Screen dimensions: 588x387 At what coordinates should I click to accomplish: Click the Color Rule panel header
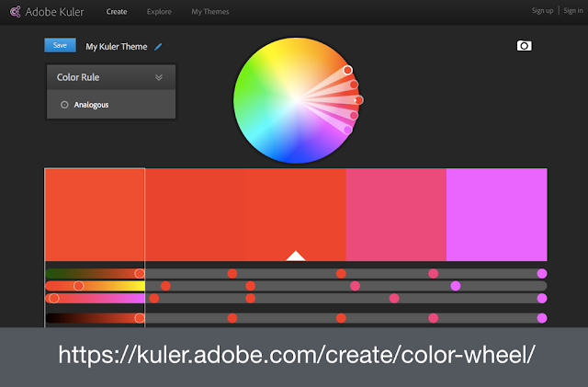pyautogui.click(x=111, y=77)
